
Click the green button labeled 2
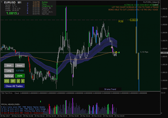(18, 81)
